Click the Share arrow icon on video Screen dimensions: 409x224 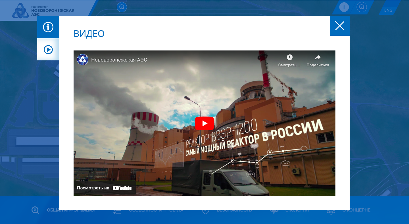click(x=318, y=58)
